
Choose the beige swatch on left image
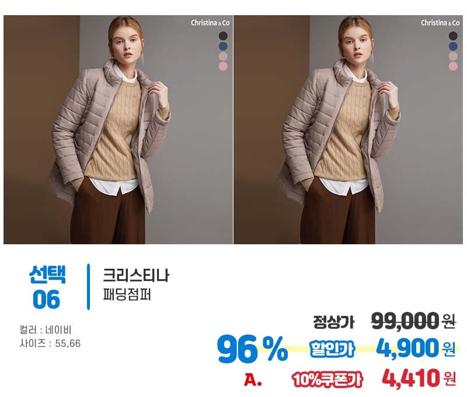(223, 56)
